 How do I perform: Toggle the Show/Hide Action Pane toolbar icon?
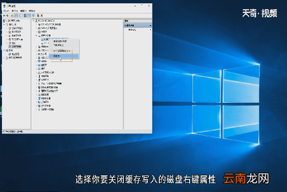(29, 16)
